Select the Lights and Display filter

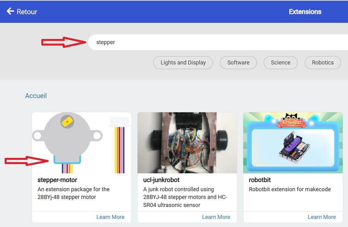point(183,63)
